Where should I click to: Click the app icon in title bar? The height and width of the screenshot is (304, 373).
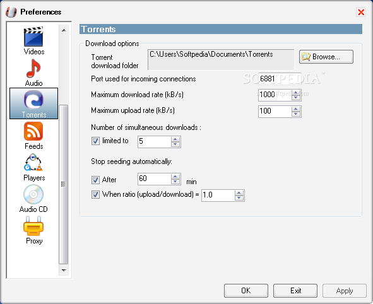(11, 12)
